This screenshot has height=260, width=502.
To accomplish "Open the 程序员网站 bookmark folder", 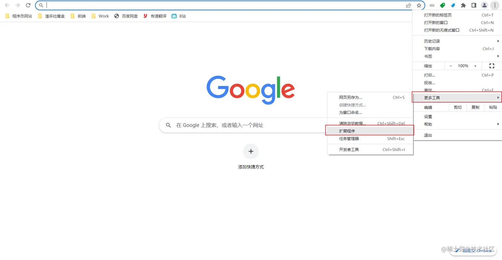I will coord(19,16).
